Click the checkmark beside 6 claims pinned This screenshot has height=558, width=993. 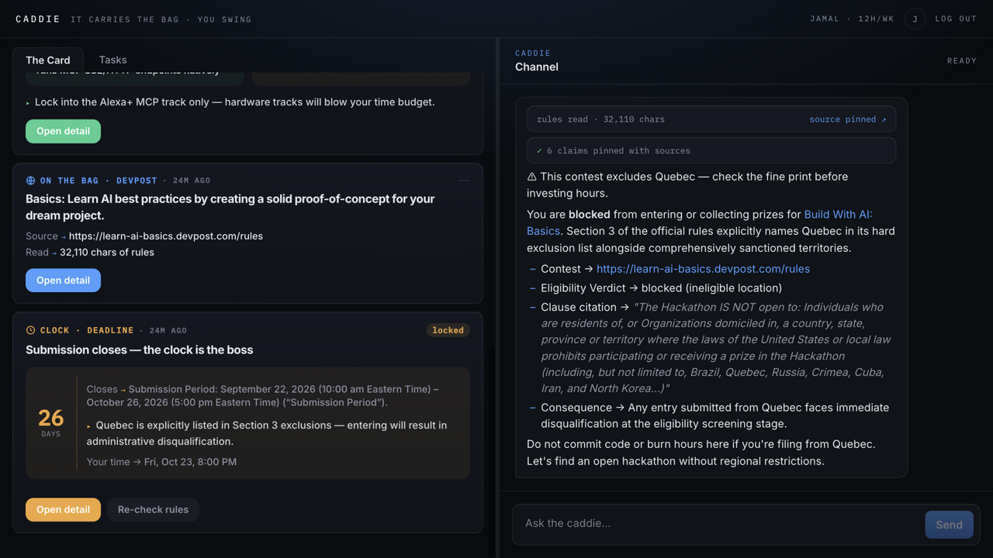click(539, 151)
